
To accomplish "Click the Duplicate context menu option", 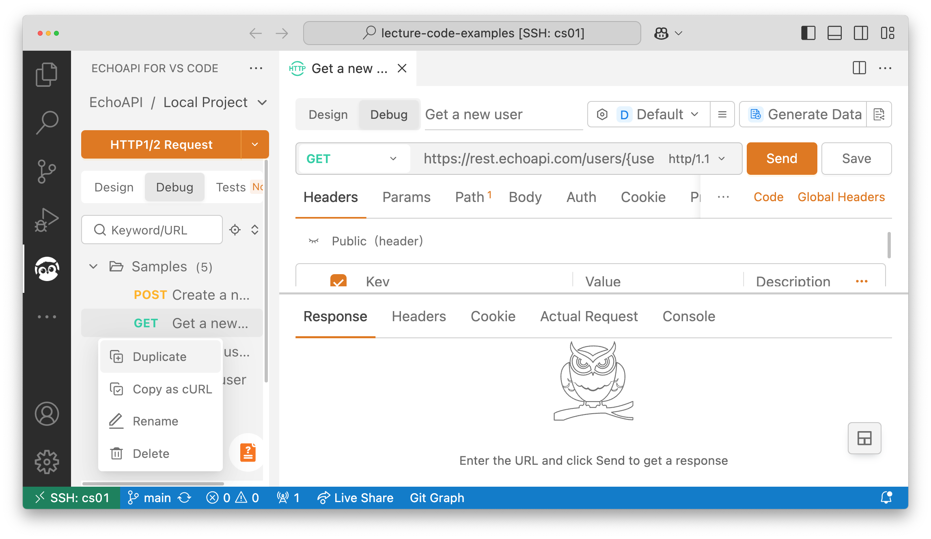I will 159,357.
